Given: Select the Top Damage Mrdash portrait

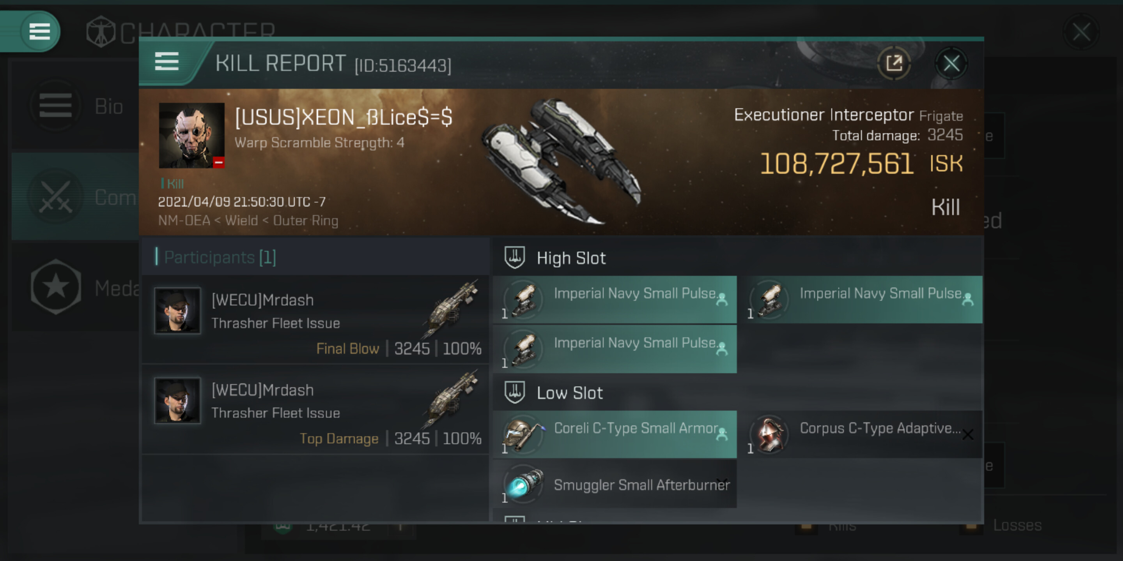Looking at the screenshot, I should coord(177,400).
